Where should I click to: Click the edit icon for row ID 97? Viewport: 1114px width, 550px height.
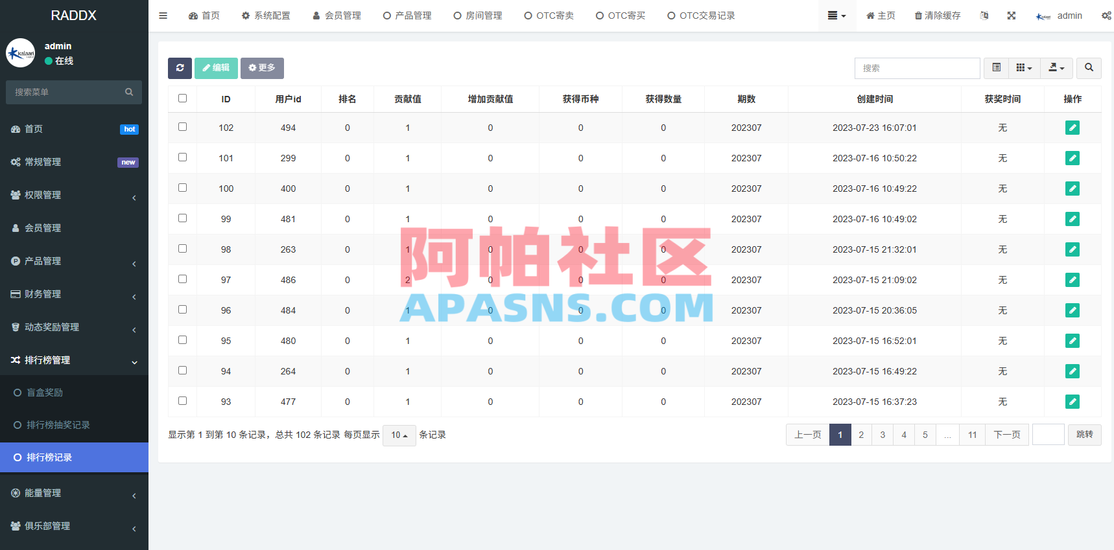(x=1073, y=280)
